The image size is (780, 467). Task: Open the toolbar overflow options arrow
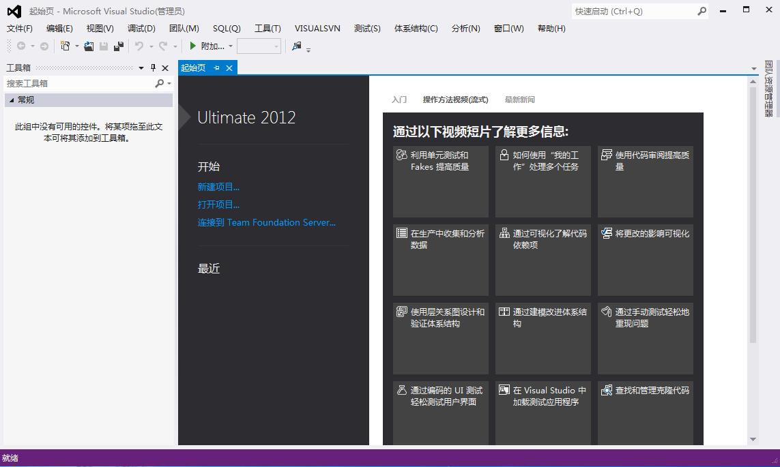pos(308,50)
